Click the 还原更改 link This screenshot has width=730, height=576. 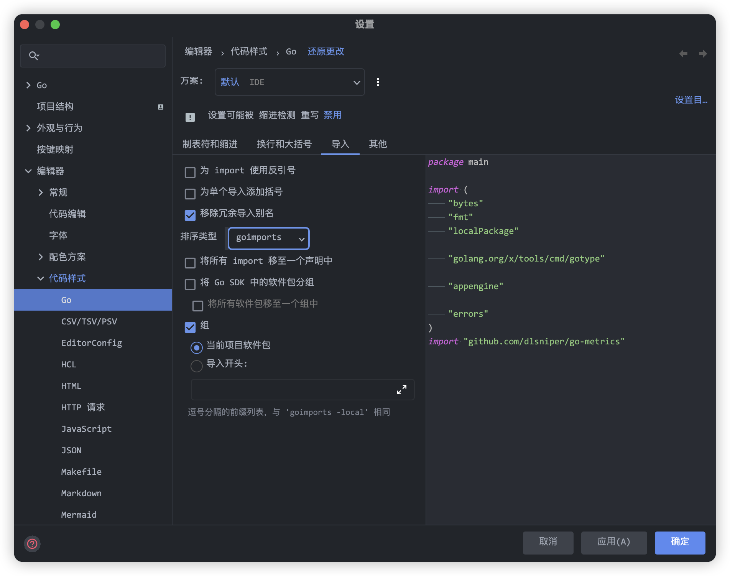click(326, 52)
